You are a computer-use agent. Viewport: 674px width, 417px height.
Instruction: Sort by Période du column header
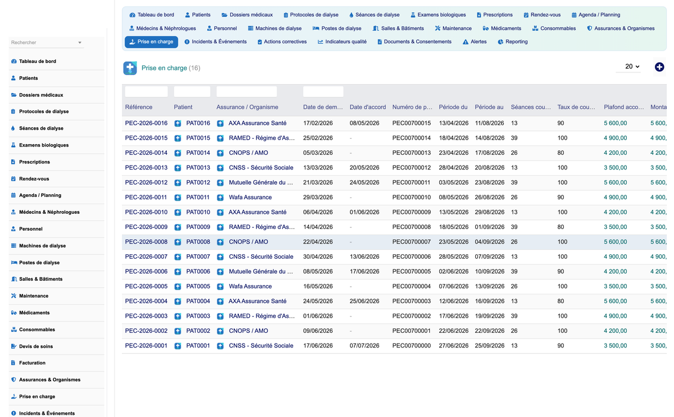453,107
